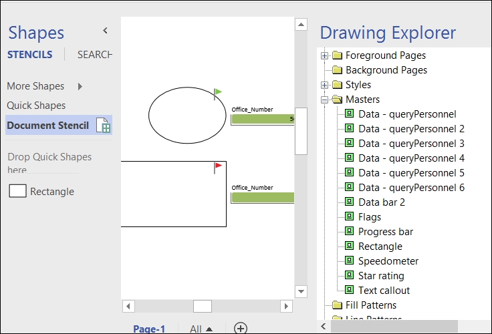
Task: Click the upper green Office_Number data bar
Action: [x=262, y=119]
